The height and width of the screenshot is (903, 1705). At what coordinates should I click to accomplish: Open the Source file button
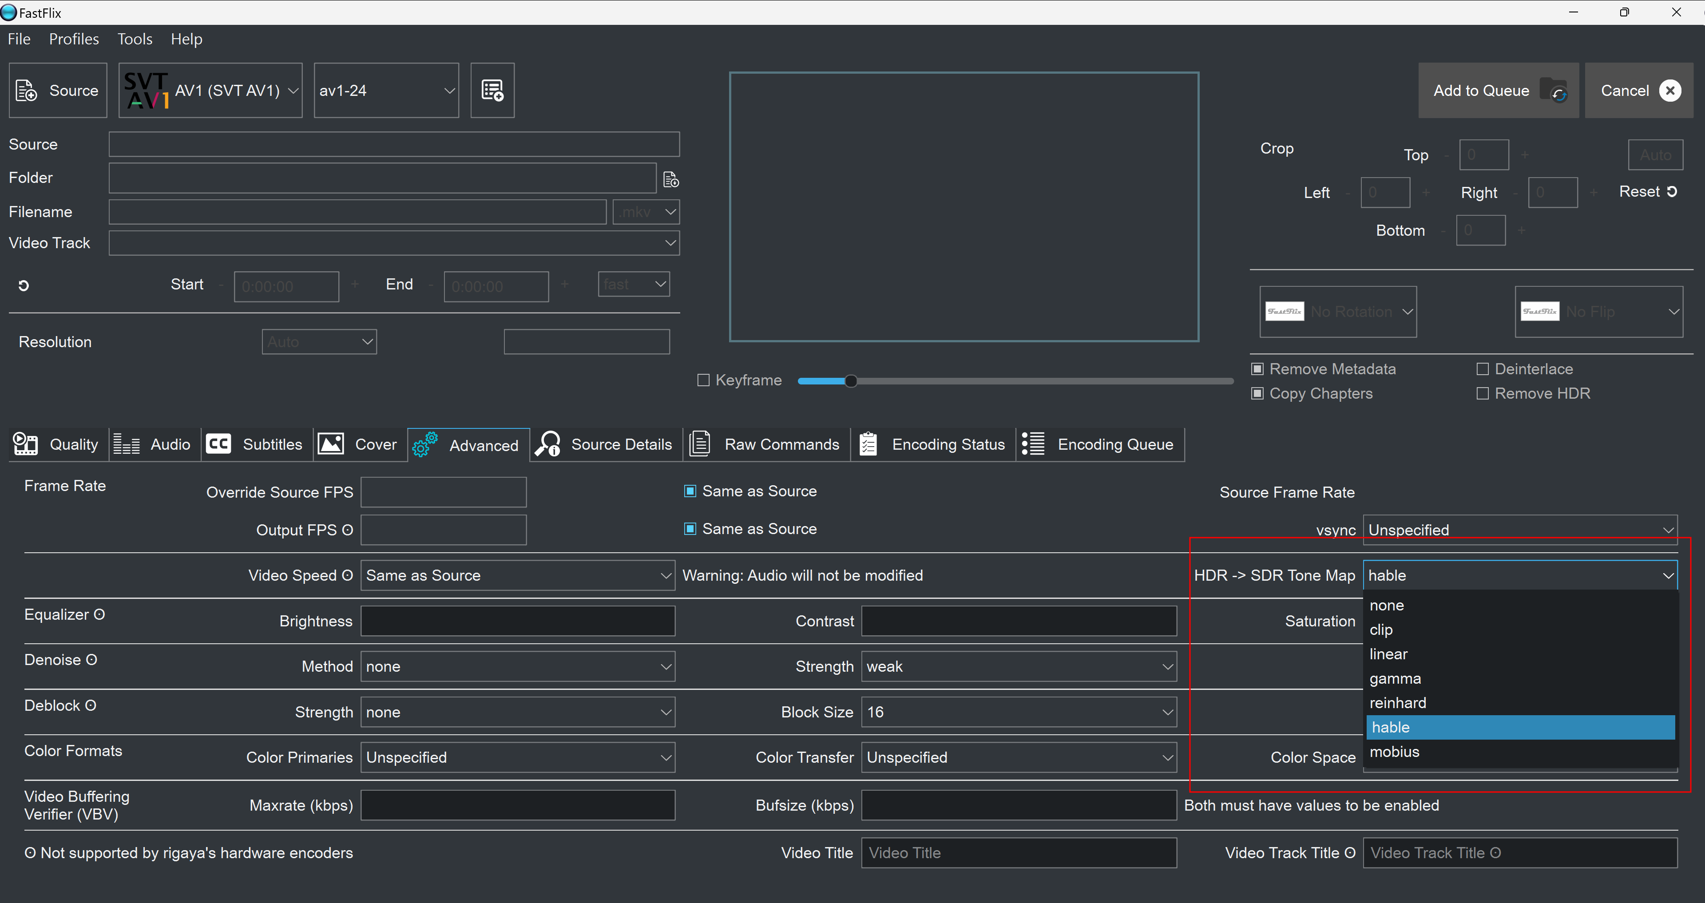pyautogui.click(x=58, y=90)
